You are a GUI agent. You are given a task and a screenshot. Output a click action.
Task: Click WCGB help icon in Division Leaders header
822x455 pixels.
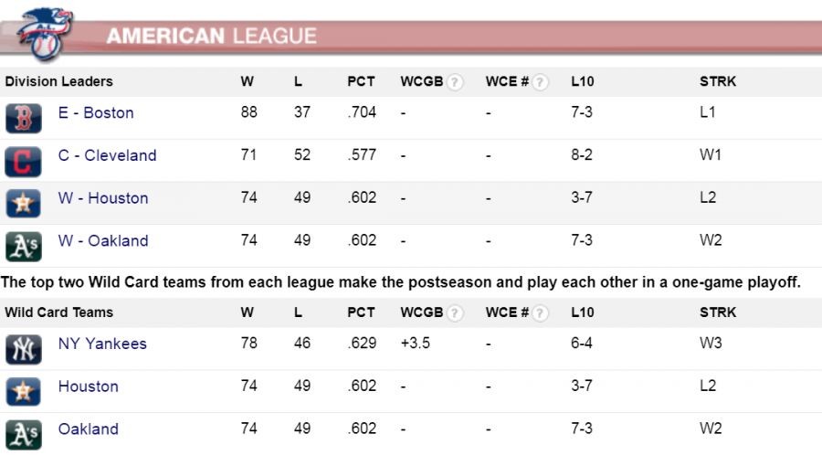click(x=455, y=82)
